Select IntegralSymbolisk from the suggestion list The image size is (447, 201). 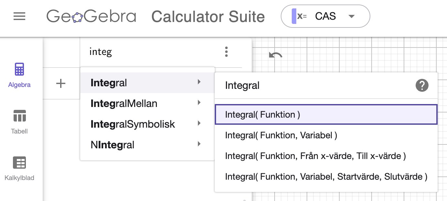(132, 124)
